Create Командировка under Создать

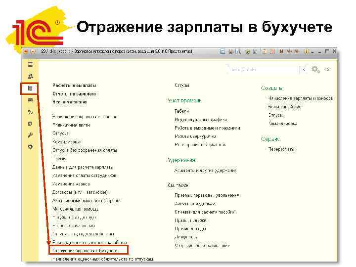tap(282, 124)
